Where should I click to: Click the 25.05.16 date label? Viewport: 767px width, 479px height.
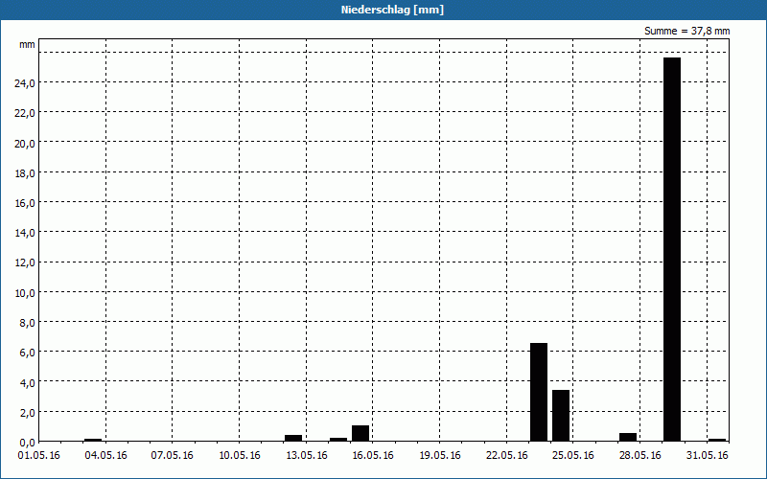point(573,456)
